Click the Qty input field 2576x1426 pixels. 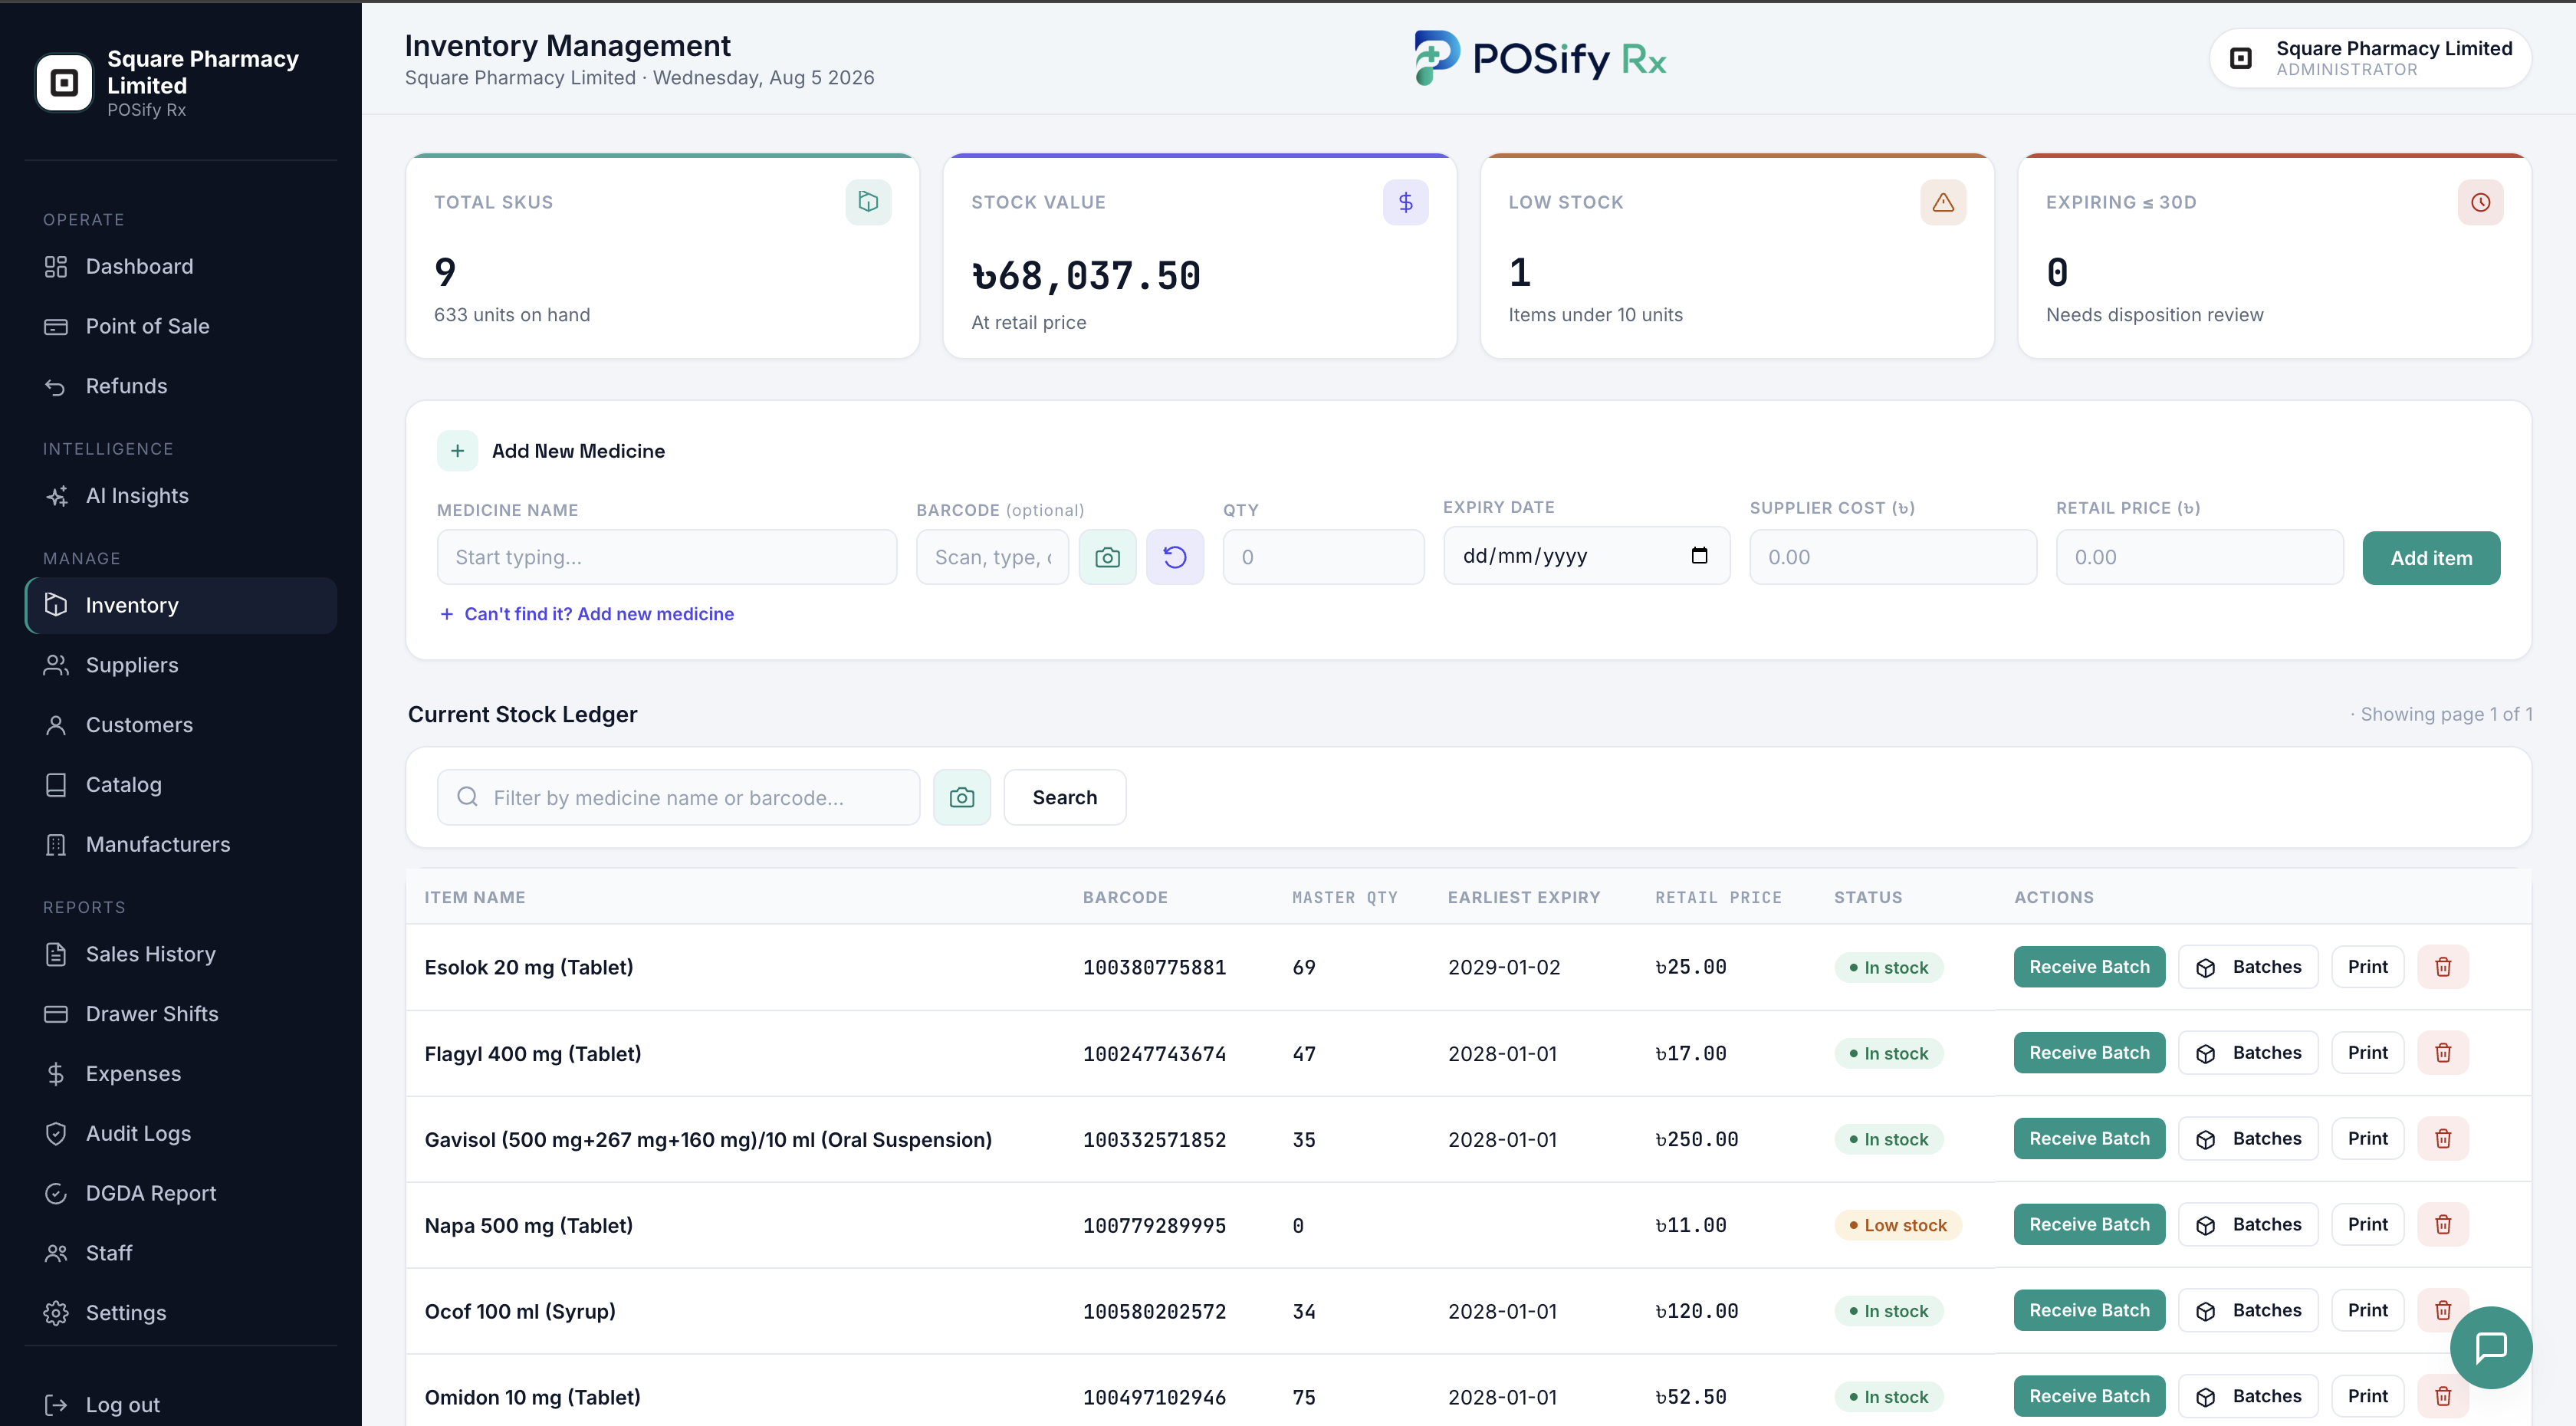click(1323, 557)
